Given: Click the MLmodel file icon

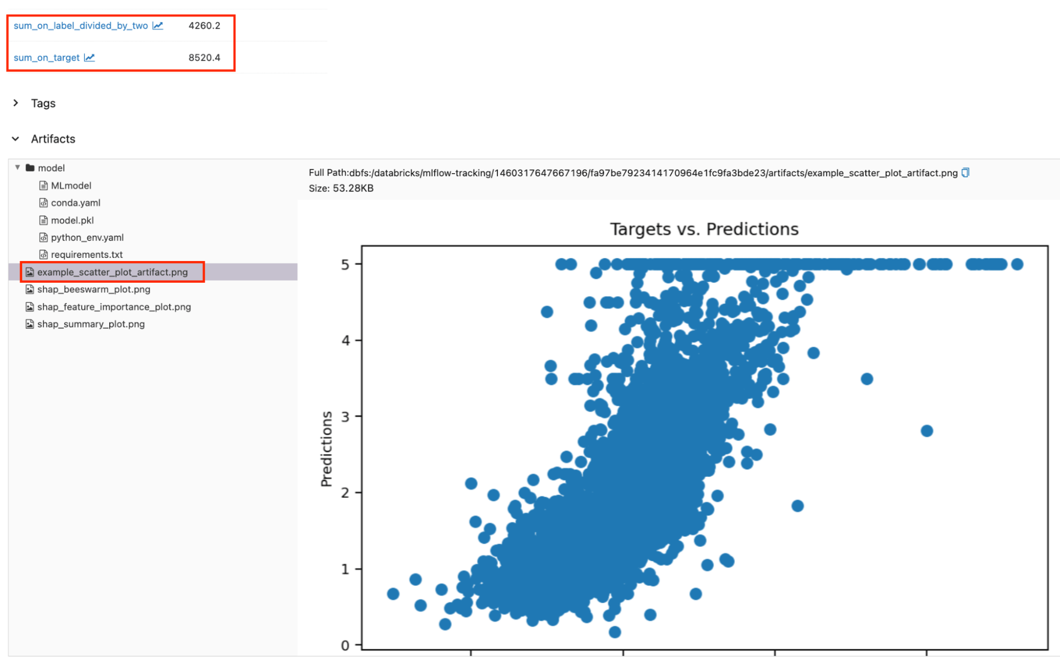Looking at the screenshot, I should coord(43,185).
